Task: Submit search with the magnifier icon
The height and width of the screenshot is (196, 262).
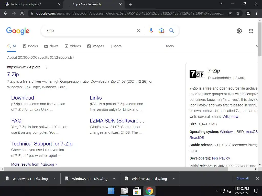Action: tap(171, 31)
